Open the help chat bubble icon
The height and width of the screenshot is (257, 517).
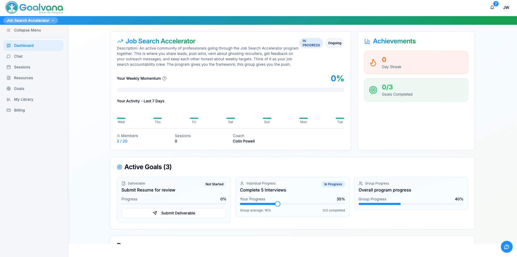click(x=506, y=247)
